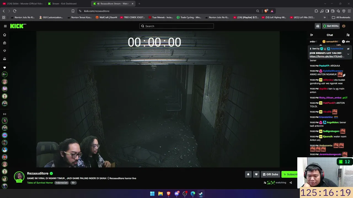Image resolution: width=353 pixels, height=198 pixels.
Task: Open Tales of Survival Horror category
Action: click(40, 183)
